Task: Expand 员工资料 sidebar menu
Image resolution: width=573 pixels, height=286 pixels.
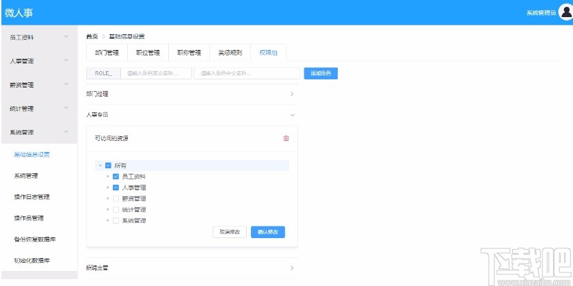Action: [x=39, y=38]
